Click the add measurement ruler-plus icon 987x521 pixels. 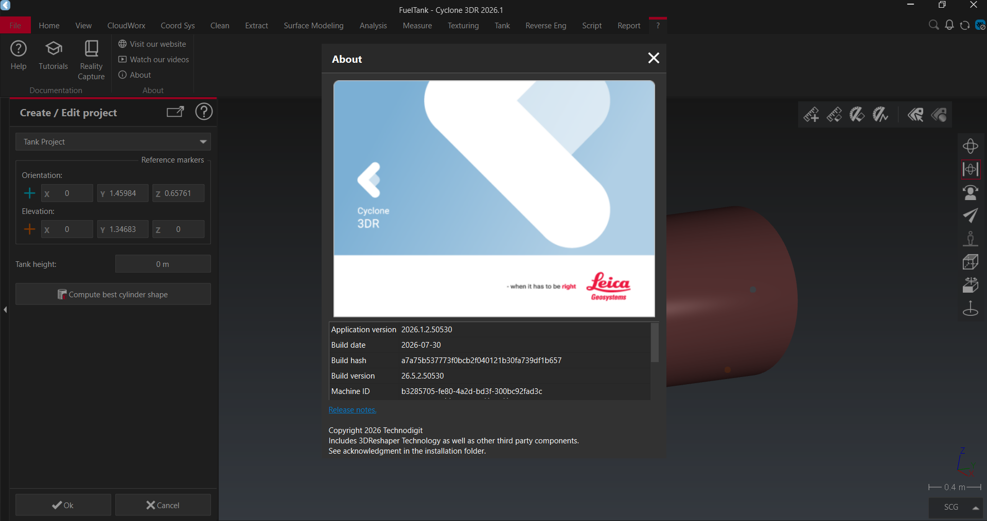click(811, 114)
